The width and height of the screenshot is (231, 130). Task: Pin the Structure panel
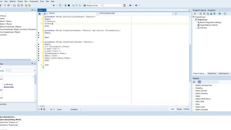[x=32, y=10]
